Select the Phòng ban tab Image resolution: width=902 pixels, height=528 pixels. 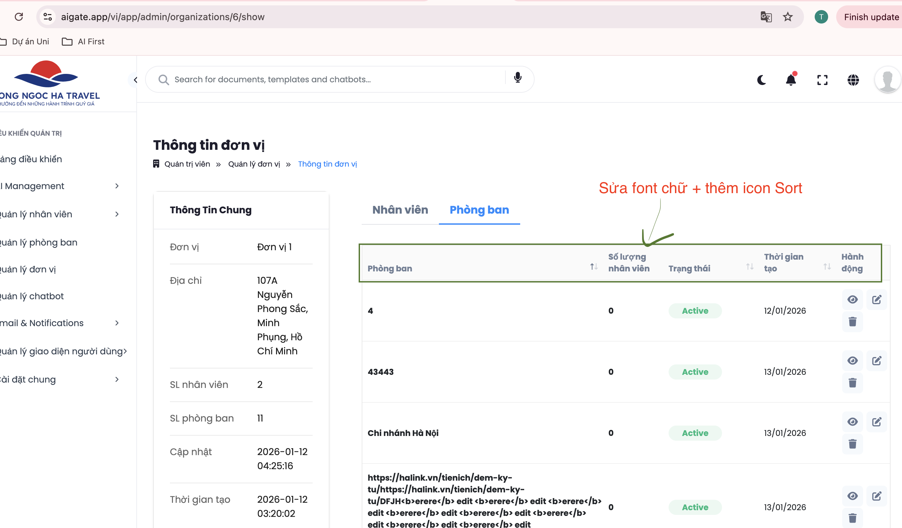[x=479, y=210]
